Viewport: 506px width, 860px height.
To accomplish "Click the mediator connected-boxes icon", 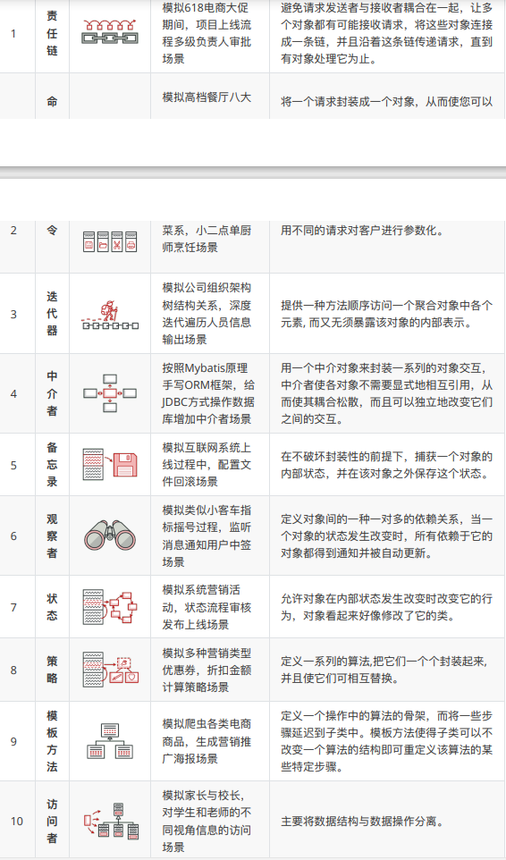I will pos(110,392).
